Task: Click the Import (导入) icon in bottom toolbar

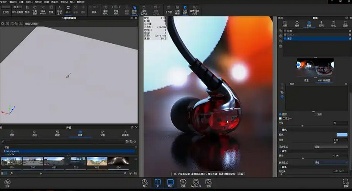Action: (145, 182)
